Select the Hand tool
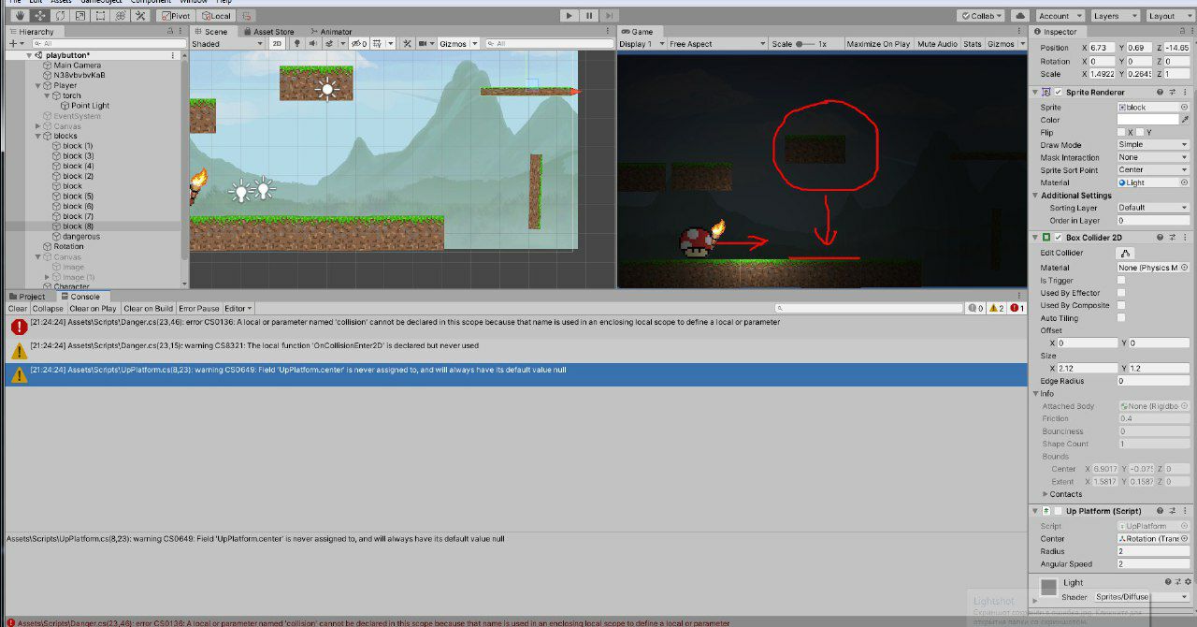1197x627 pixels. click(x=18, y=16)
